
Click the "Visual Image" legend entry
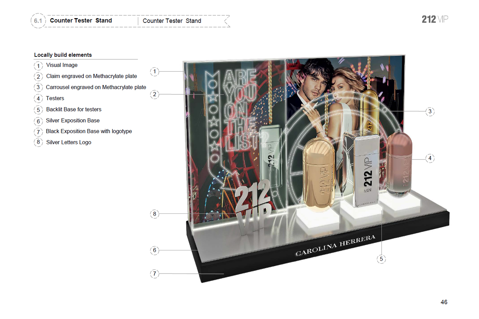[62, 65]
